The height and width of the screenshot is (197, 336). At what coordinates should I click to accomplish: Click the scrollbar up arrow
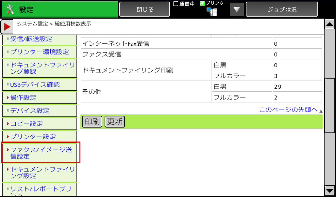pos(329,24)
